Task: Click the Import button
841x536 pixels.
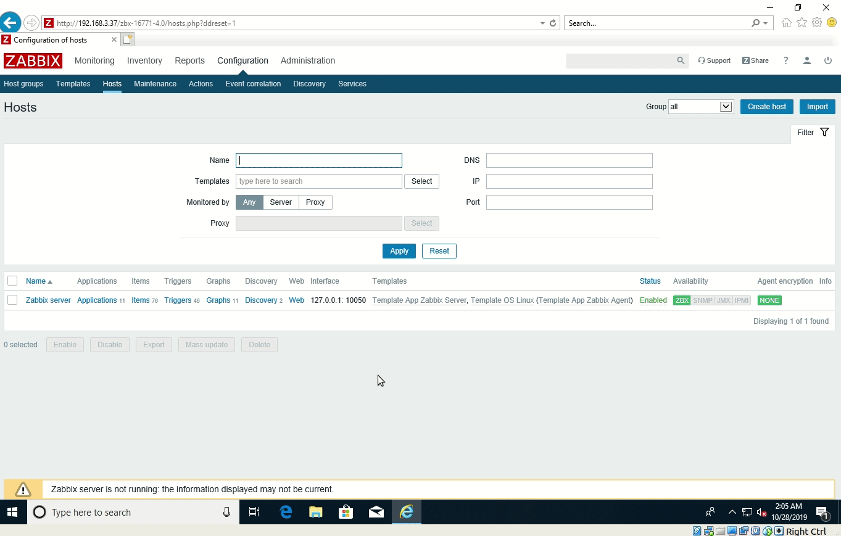Action: coord(818,107)
